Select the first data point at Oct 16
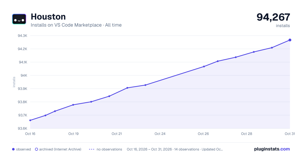The width and height of the screenshot is (302, 158). tap(30, 120)
